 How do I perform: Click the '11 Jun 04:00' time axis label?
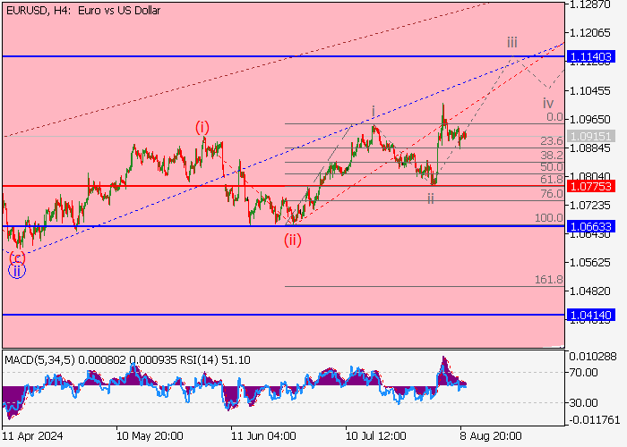pyautogui.click(x=263, y=435)
